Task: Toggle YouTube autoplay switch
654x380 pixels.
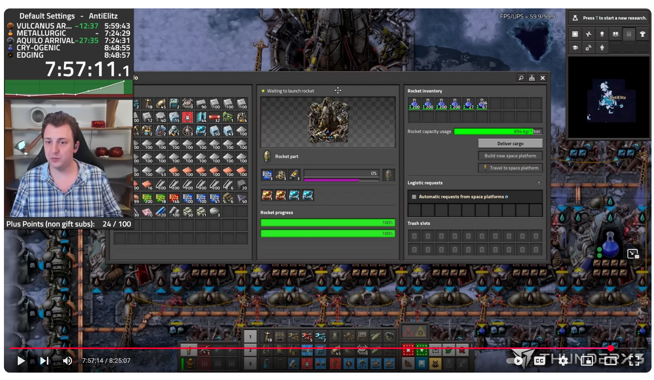Action: (x=516, y=361)
